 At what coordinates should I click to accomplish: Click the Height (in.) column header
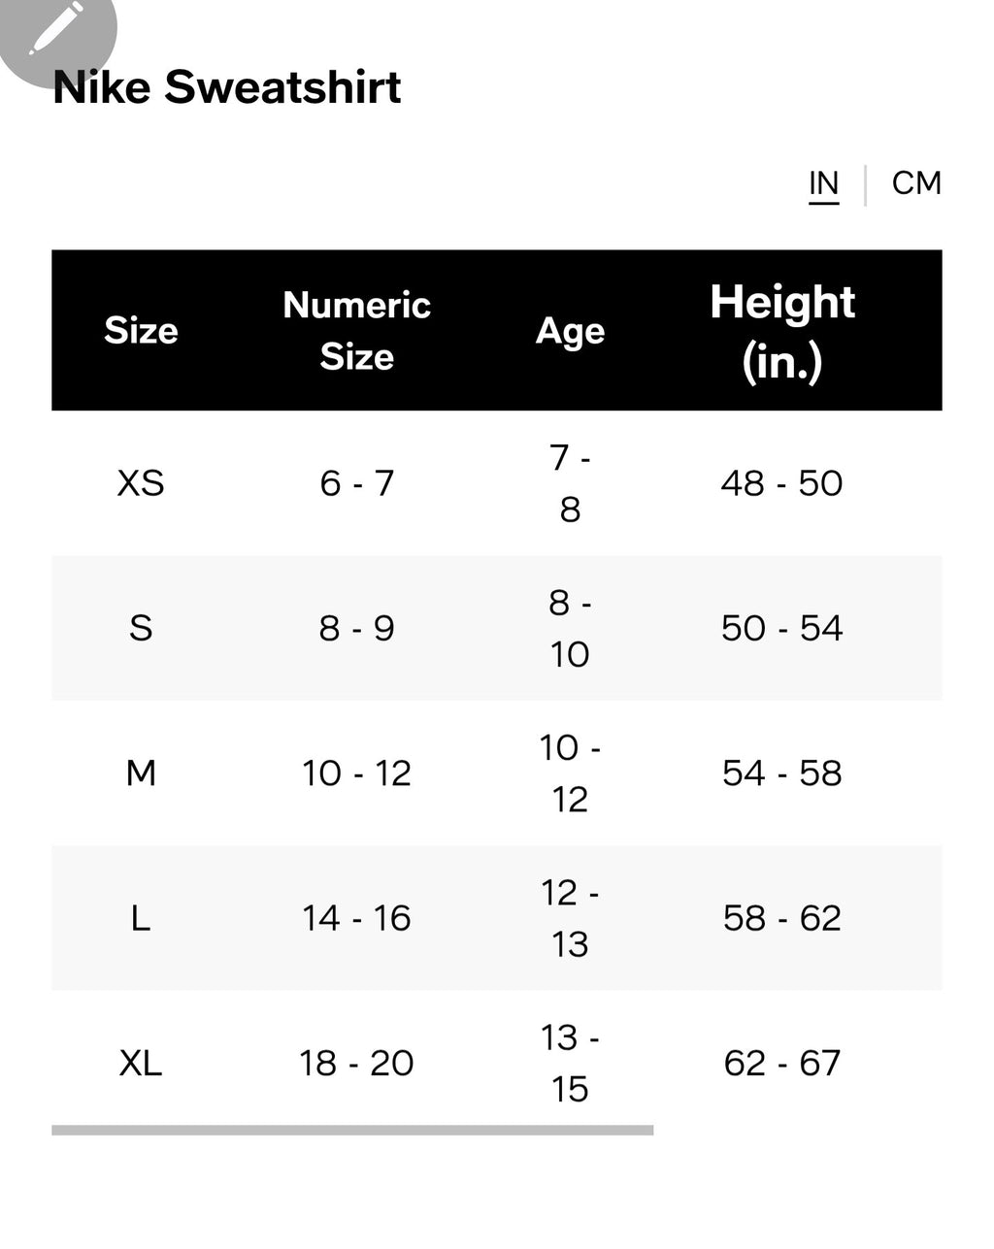pyautogui.click(x=782, y=331)
